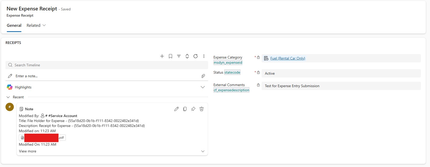
Task: Expand note details with View more chevron
Action: [x=203, y=151]
